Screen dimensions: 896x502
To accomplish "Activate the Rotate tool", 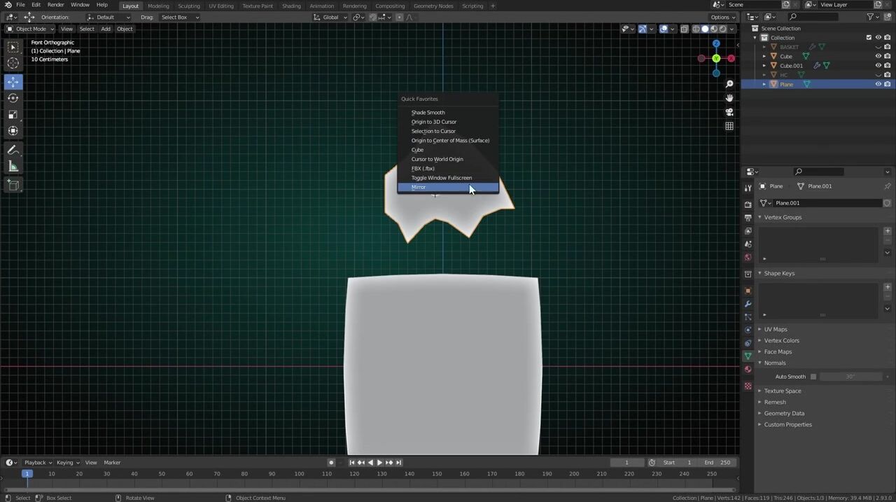I will coord(13,98).
